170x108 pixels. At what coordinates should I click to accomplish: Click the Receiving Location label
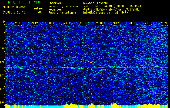coord(63,6)
